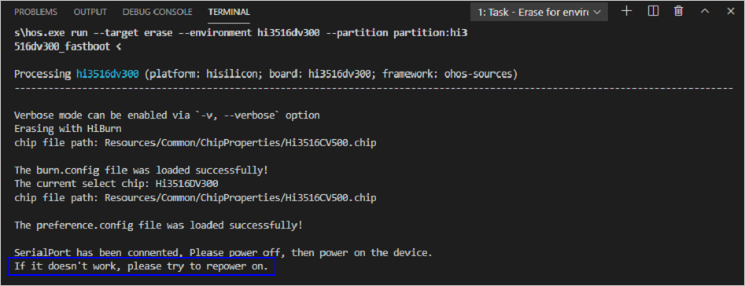The width and height of the screenshot is (745, 286).
Task: Select the TERMINAL tab
Action: tap(229, 12)
